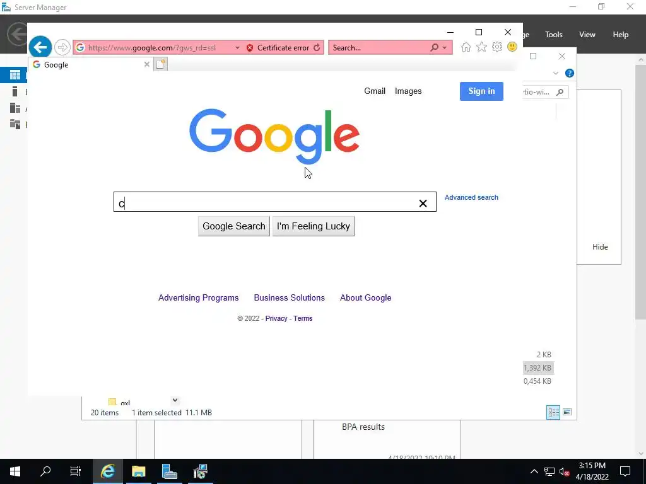This screenshot has height=484, width=646.
Task: Go back with the IE back arrow
Action: [x=40, y=47]
